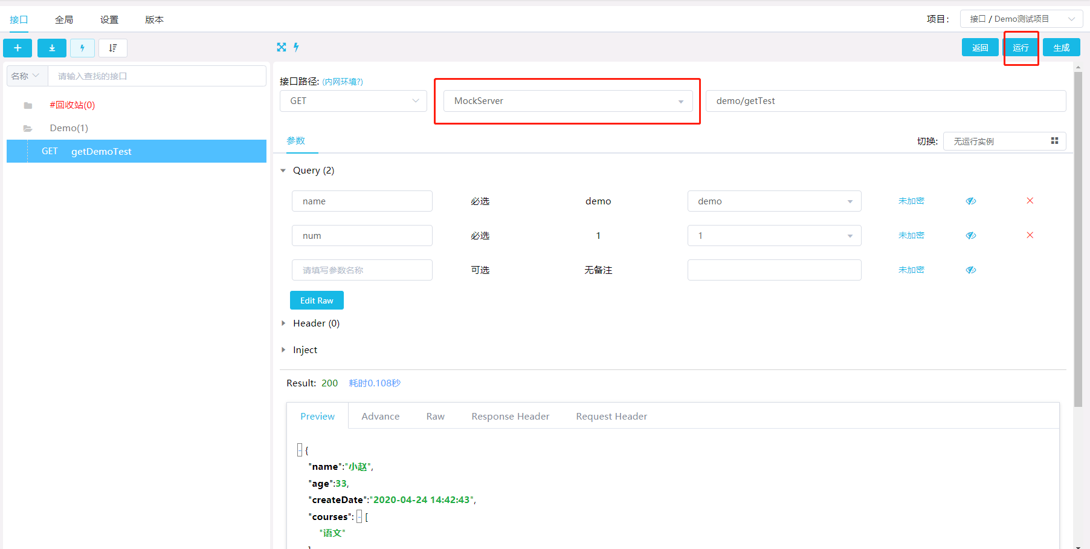Click the add new interface plus icon

coord(17,48)
